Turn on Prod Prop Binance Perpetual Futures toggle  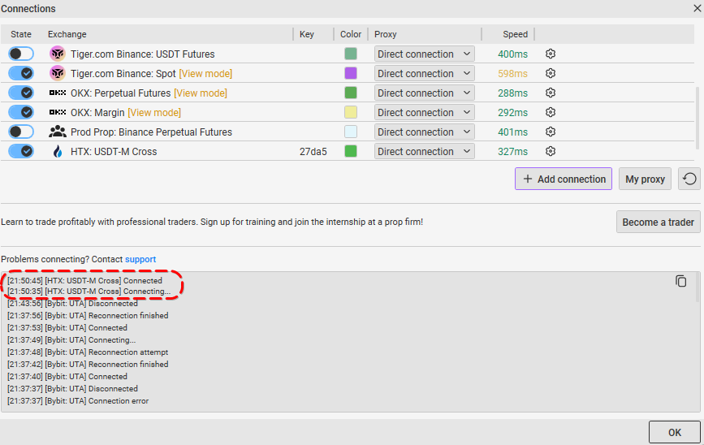[x=21, y=132]
